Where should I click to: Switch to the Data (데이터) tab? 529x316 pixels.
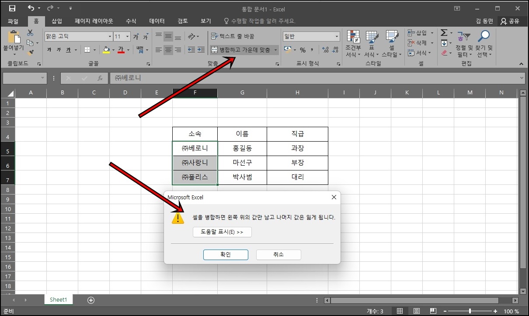click(157, 21)
